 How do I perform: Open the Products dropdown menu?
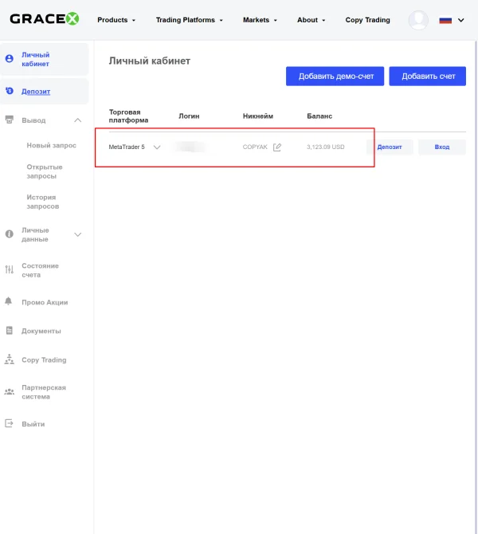click(x=116, y=20)
